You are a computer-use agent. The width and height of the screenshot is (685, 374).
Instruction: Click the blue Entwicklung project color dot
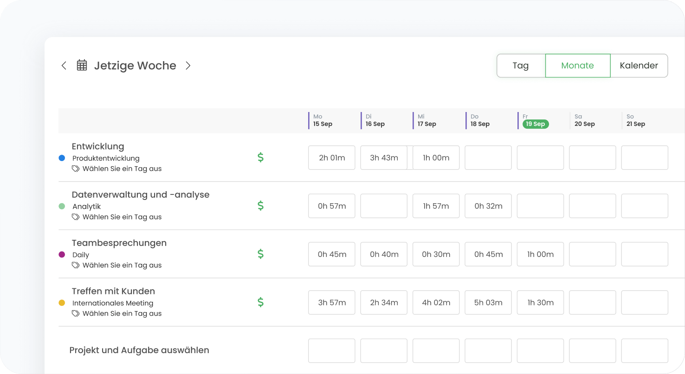tap(62, 158)
